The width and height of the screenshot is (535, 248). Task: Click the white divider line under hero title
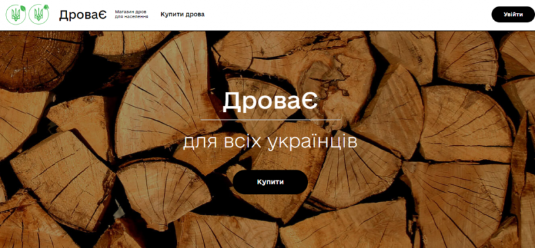coord(270,120)
